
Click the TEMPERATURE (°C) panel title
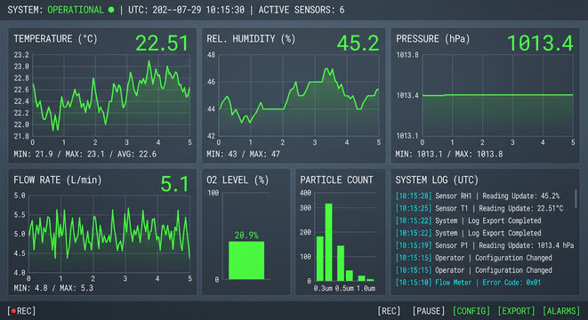tap(55, 39)
